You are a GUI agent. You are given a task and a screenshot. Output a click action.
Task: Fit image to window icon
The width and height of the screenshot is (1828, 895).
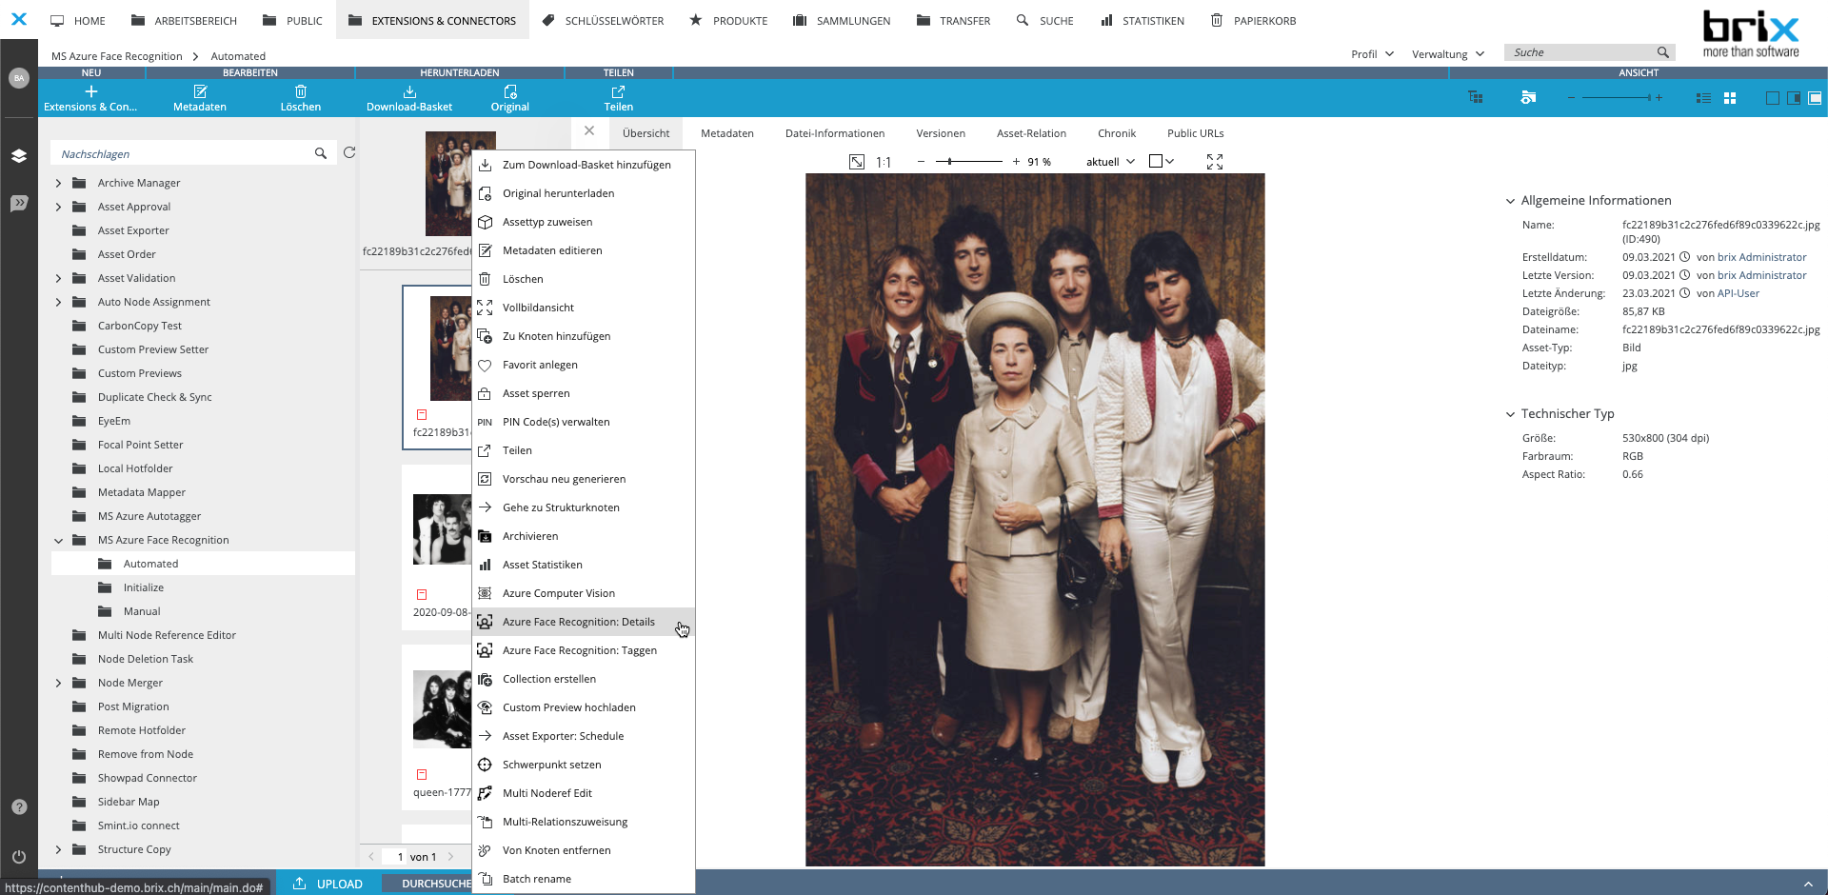point(857,162)
